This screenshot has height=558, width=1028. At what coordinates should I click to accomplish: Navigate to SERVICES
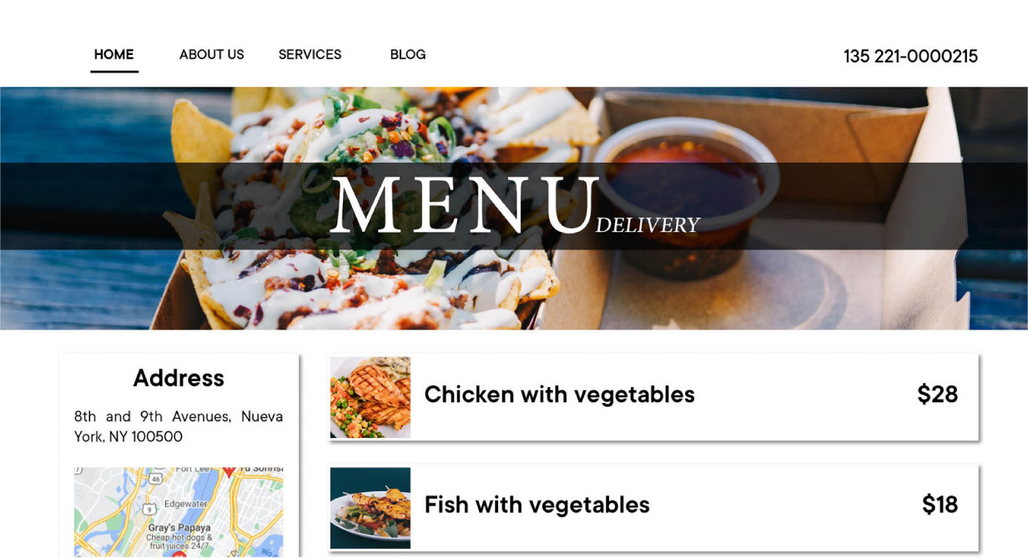(310, 55)
